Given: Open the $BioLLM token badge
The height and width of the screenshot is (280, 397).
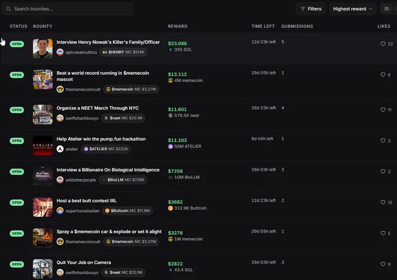Looking at the screenshot, I should (x=123, y=180).
